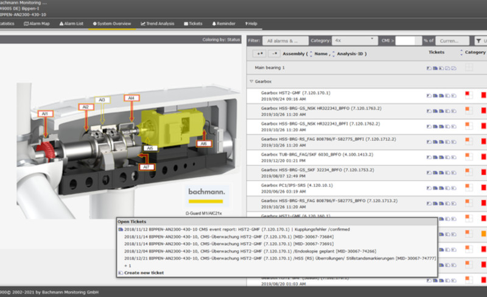Open the Tickets tab in the top menu
This screenshot has width=487, height=297.
(193, 24)
